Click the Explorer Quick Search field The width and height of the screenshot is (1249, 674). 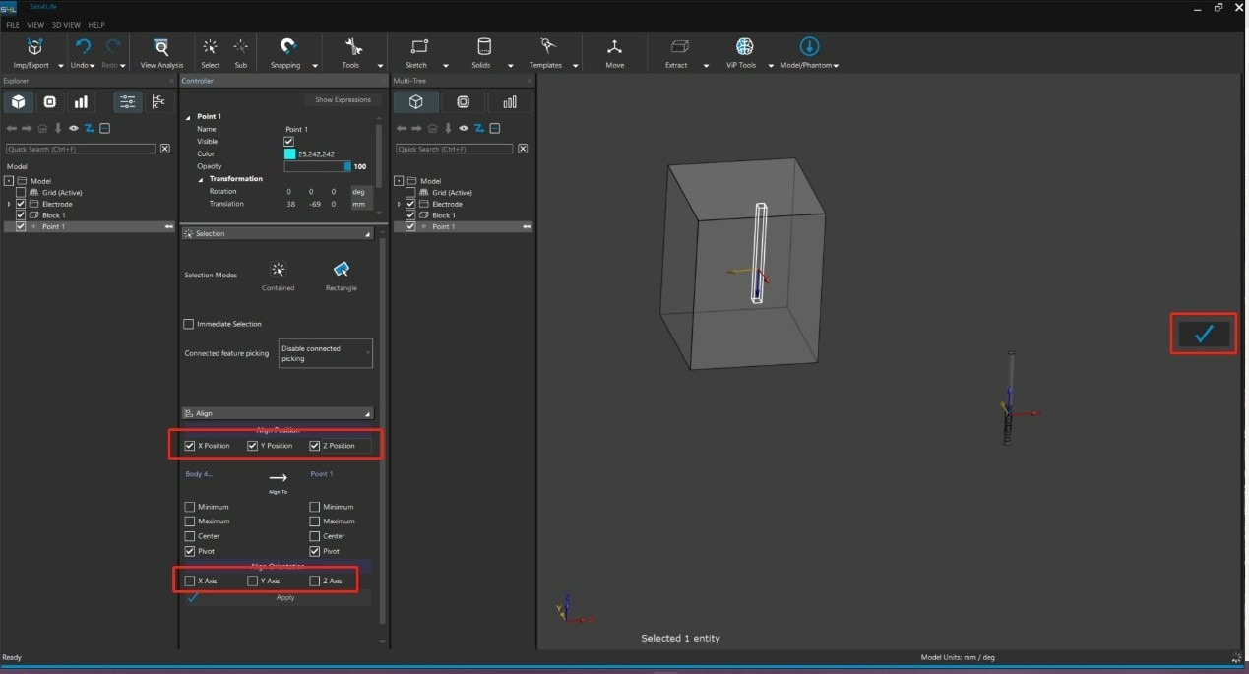pyautogui.click(x=81, y=149)
